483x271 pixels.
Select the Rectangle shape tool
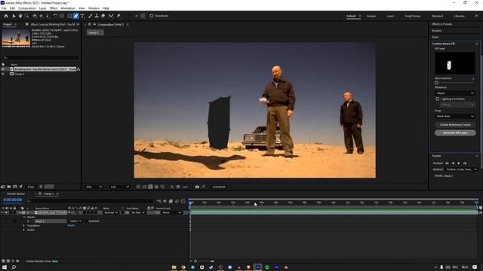(69, 16)
